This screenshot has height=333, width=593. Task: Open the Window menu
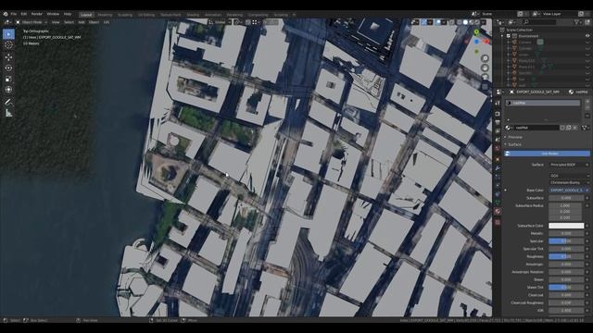pyautogui.click(x=53, y=14)
